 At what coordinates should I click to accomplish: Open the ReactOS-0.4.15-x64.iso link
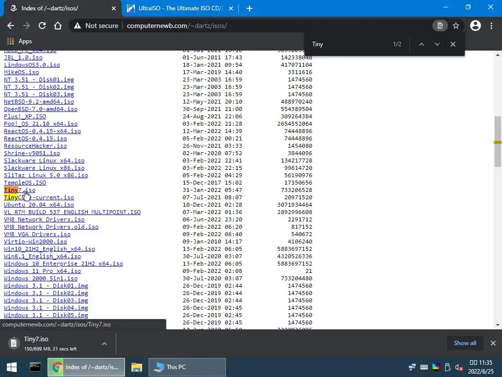42,131
